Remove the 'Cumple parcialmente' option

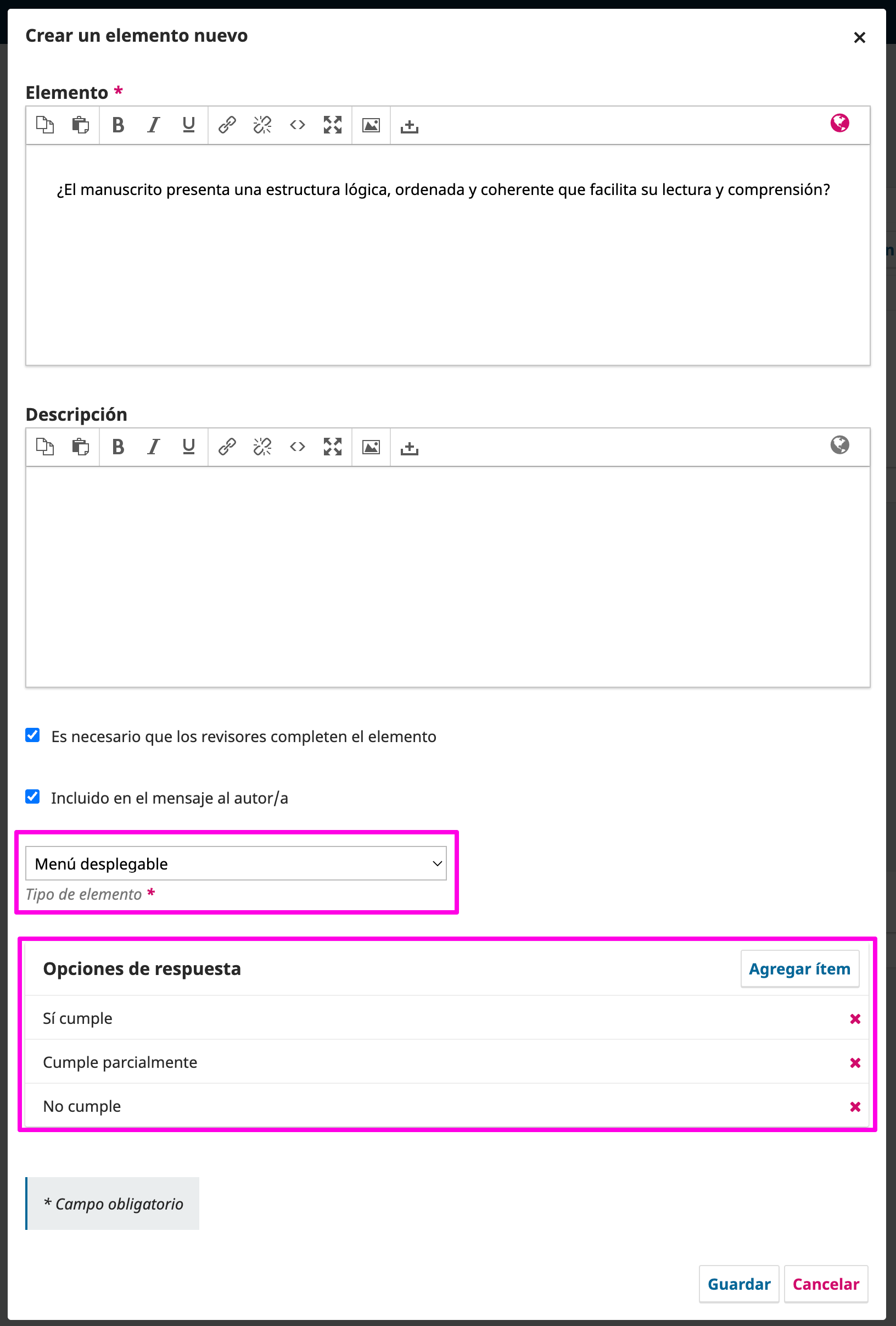(x=855, y=1063)
